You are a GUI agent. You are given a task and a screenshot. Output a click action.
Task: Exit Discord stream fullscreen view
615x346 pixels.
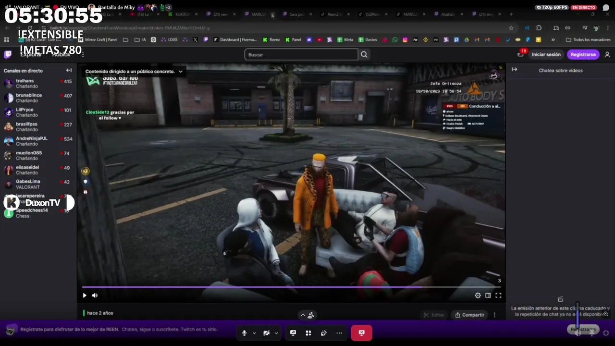tap(606, 333)
